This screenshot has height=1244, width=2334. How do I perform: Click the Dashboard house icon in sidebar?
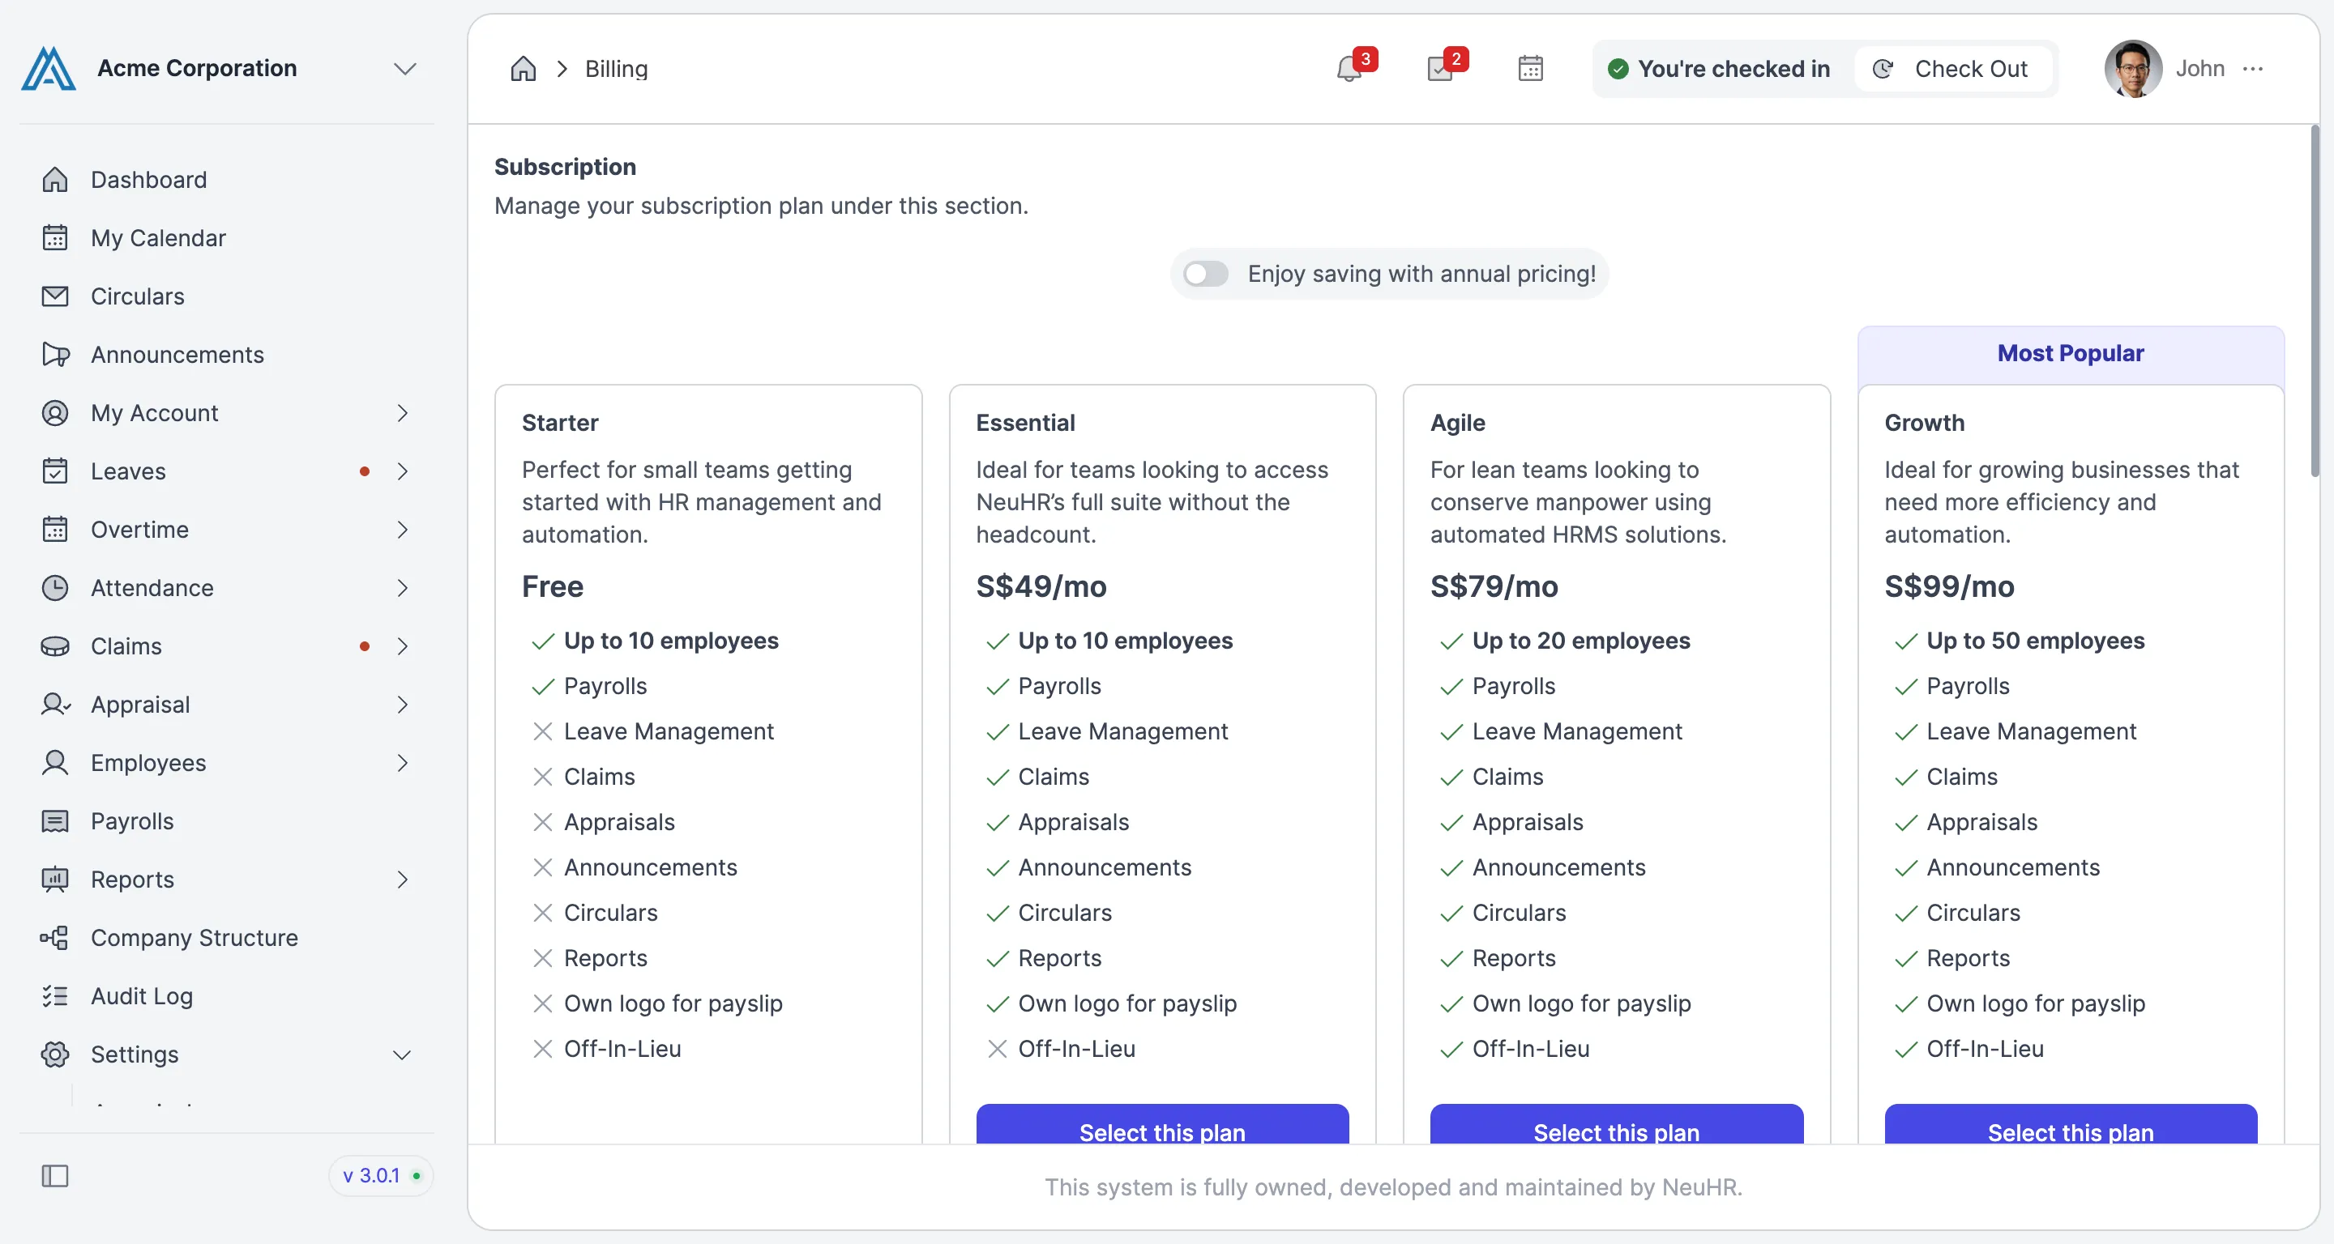(x=55, y=179)
